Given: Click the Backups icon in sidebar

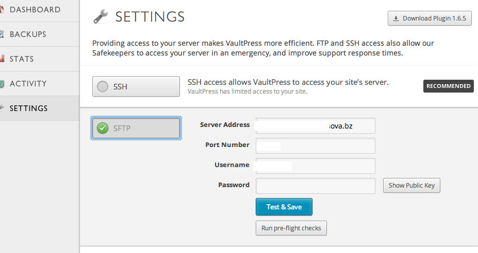Looking at the screenshot, I should coord(2,34).
